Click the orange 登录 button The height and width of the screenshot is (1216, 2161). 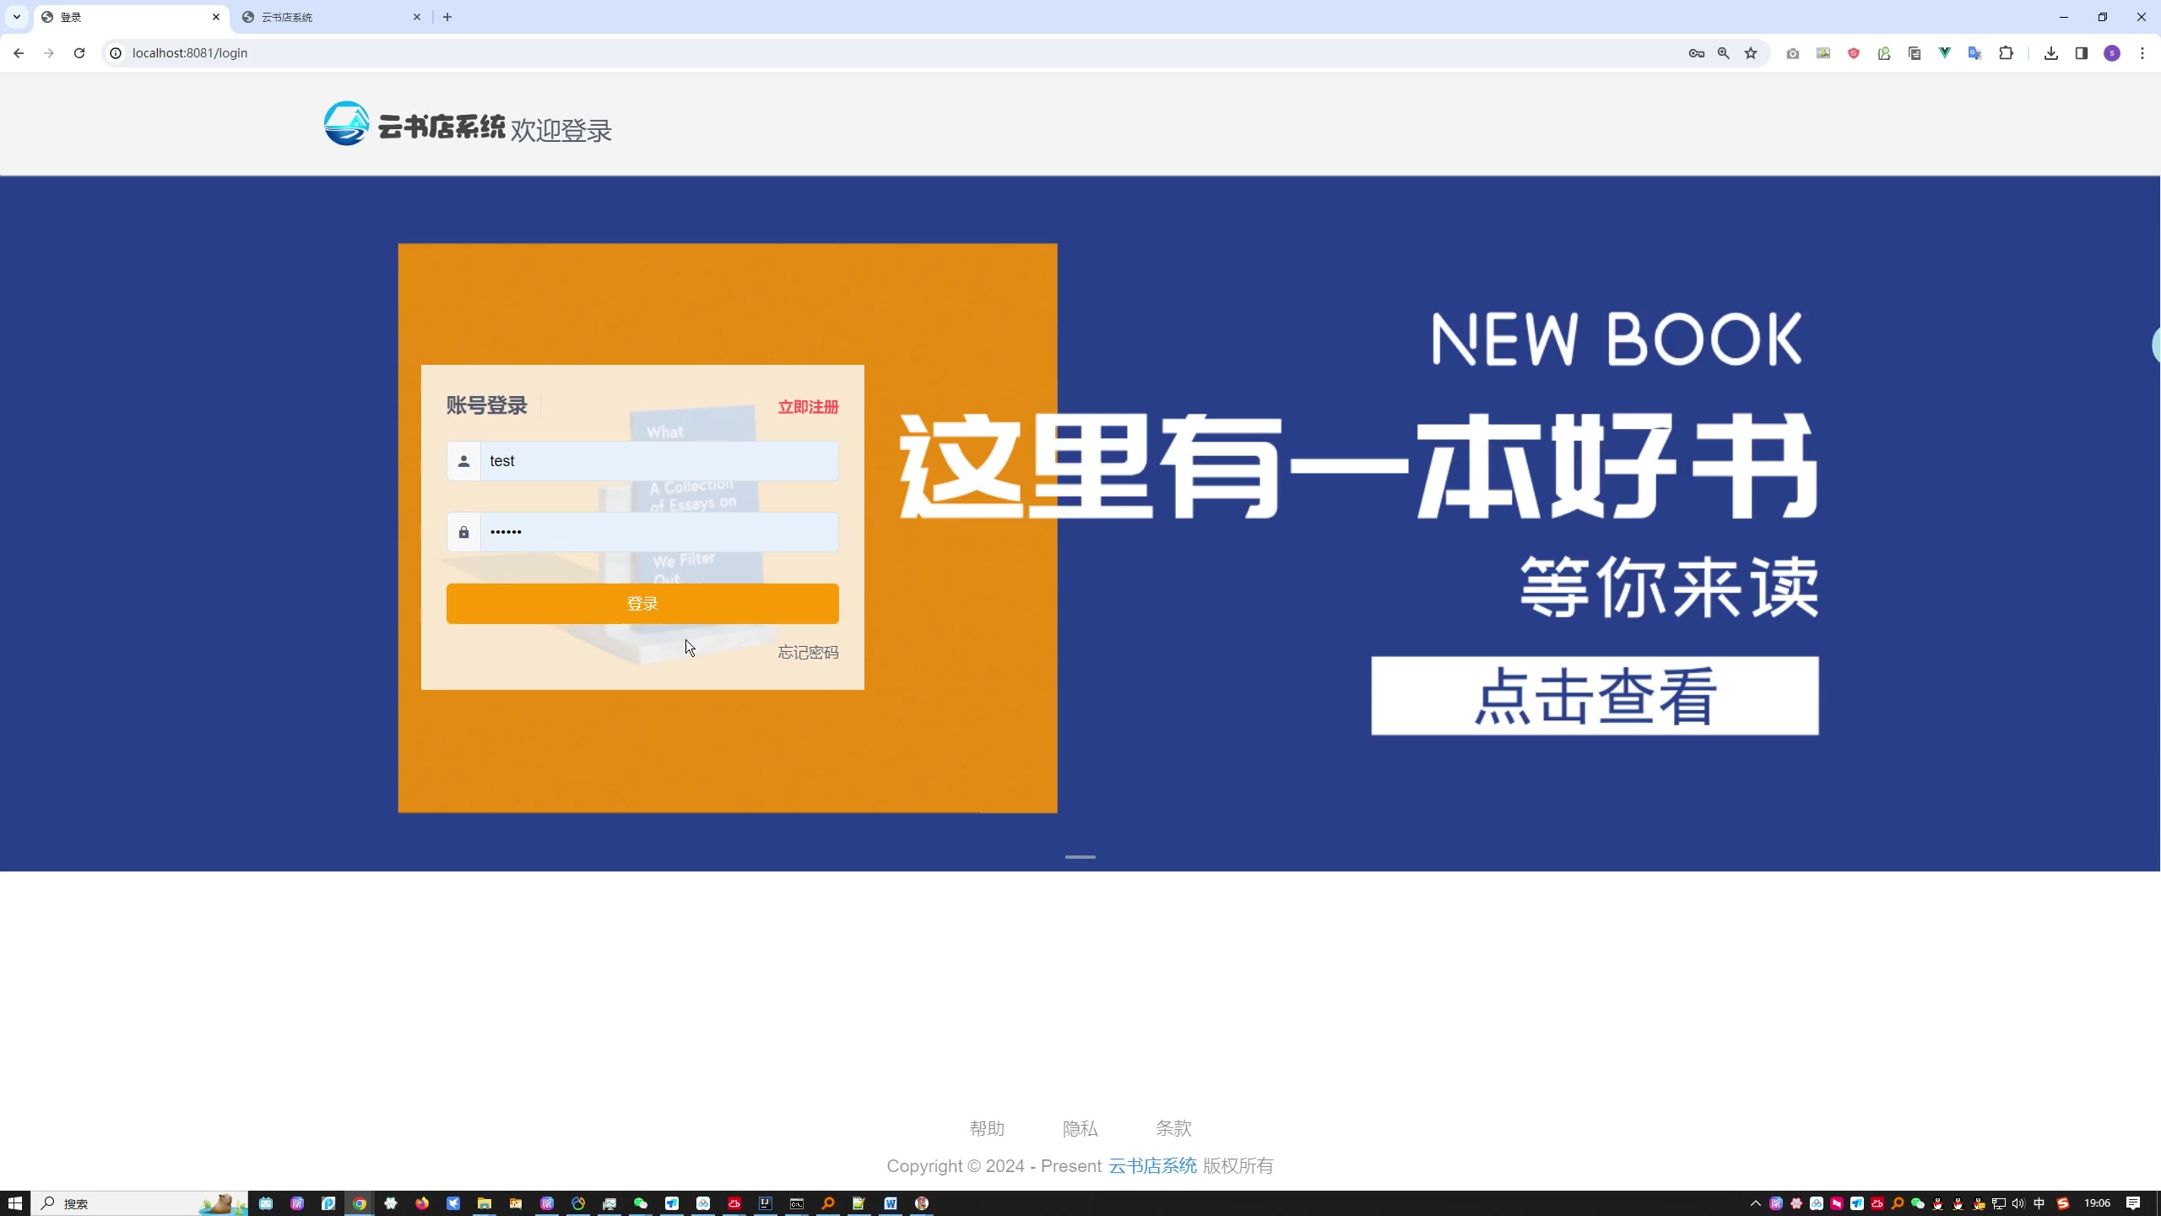click(642, 604)
